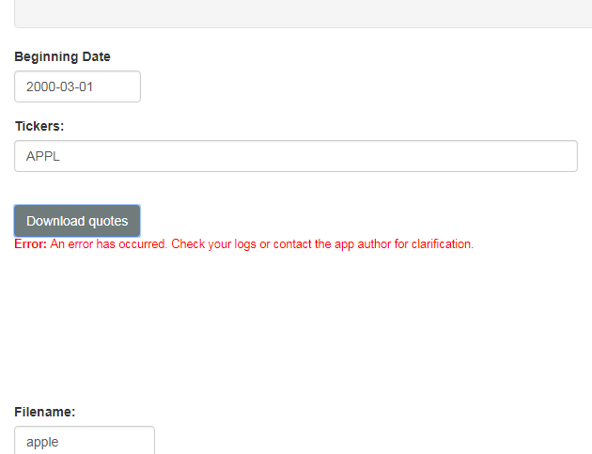The height and width of the screenshot is (454, 592).
Task: Click the empty right side of Tickers field
Action: tap(415, 156)
